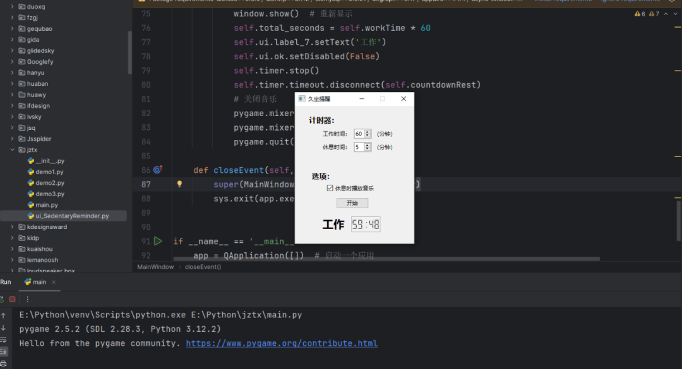Rerun main using the green rerun icon
This screenshot has height=369, width=682.
(x=2, y=299)
